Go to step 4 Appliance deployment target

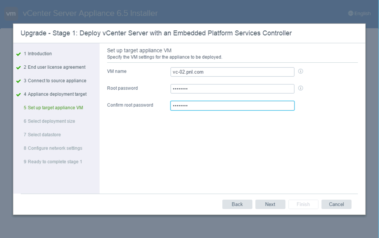click(55, 94)
